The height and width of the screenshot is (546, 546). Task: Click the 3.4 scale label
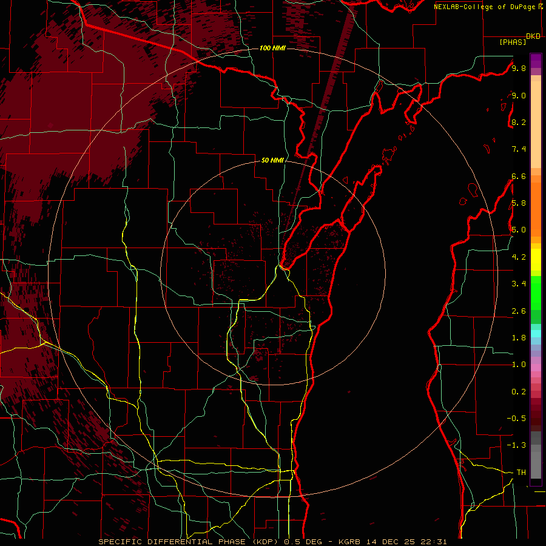click(519, 284)
